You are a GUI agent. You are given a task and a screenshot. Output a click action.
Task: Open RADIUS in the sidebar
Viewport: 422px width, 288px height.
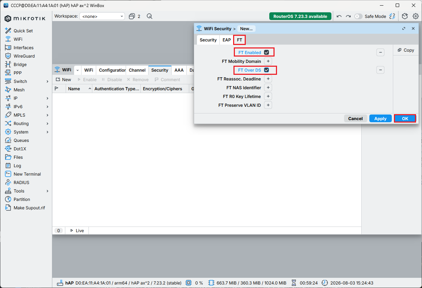(21, 182)
